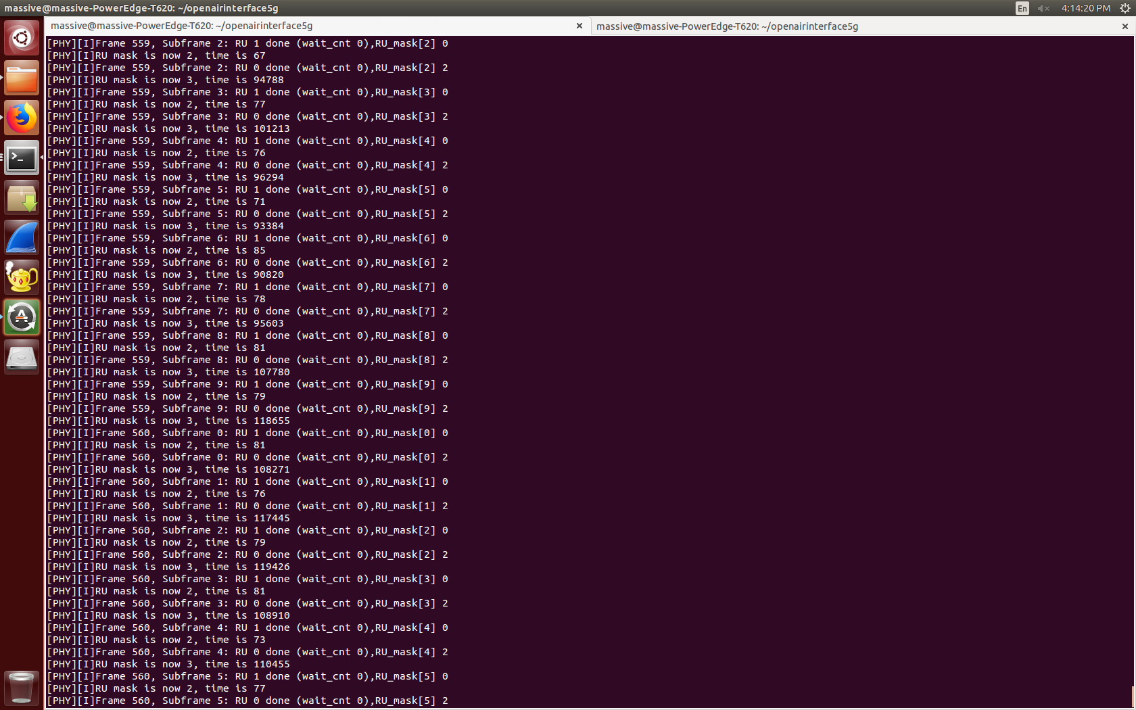The width and height of the screenshot is (1136, 710).
Task: Open Software Updater in the dock
Action: click(x=22, y=318)
